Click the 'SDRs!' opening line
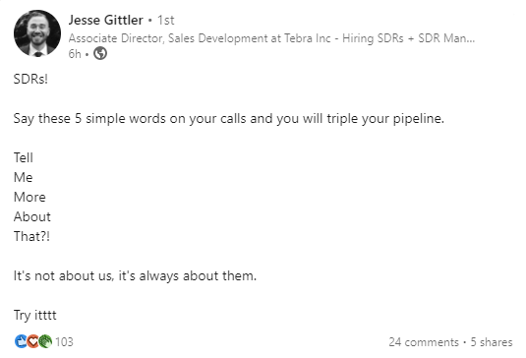 [x=30, y=80]
